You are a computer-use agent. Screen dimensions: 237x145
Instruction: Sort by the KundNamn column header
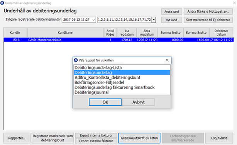pyautogui.click(x=66, y=33)
